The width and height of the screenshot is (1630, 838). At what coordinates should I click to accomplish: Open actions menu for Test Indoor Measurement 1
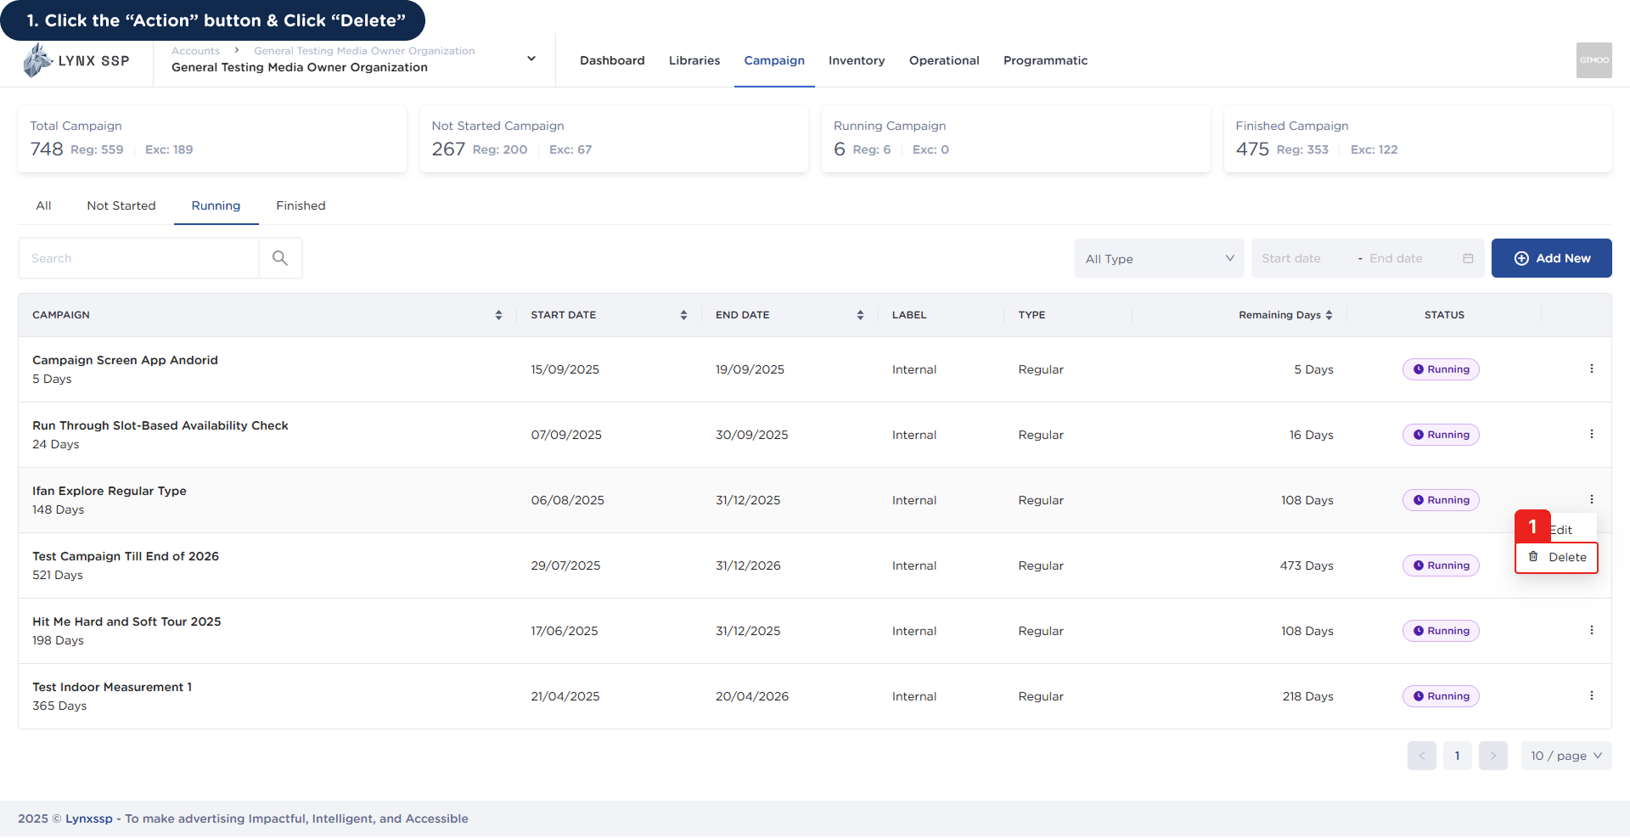tap(1592, 696)
